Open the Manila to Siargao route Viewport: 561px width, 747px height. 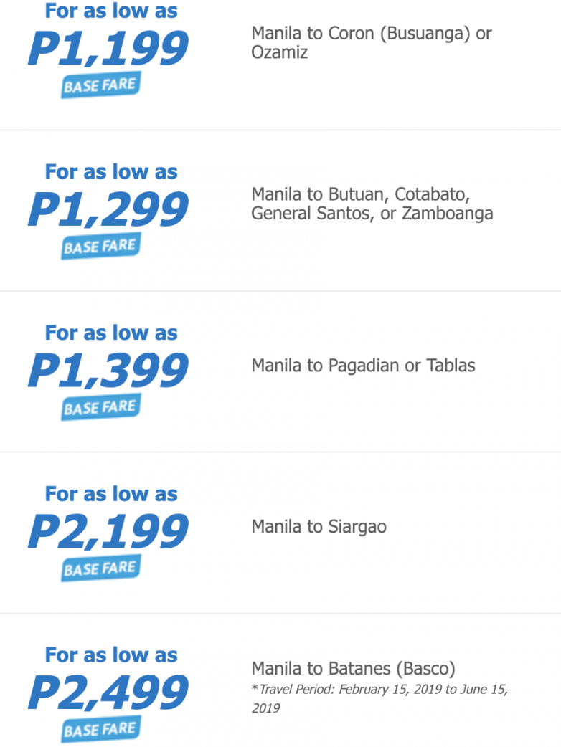point(319,527)
